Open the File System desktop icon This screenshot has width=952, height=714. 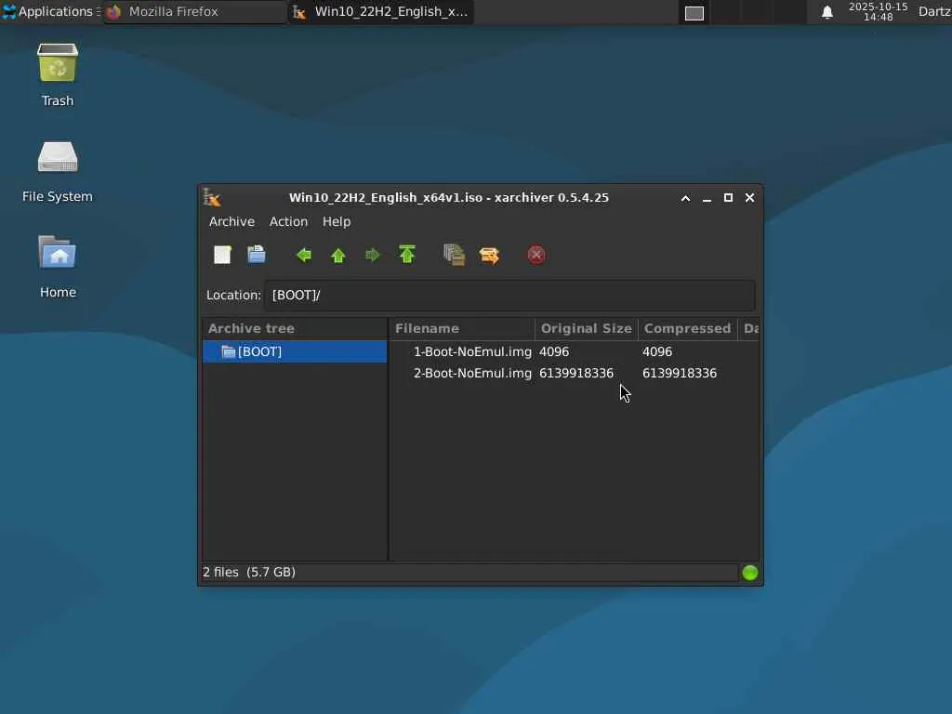coord(58,171)
